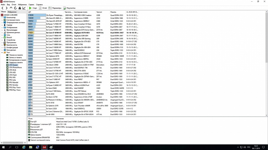Open Windows Start menu on taskbar
The image size is (268, 150).
[3, 147]
